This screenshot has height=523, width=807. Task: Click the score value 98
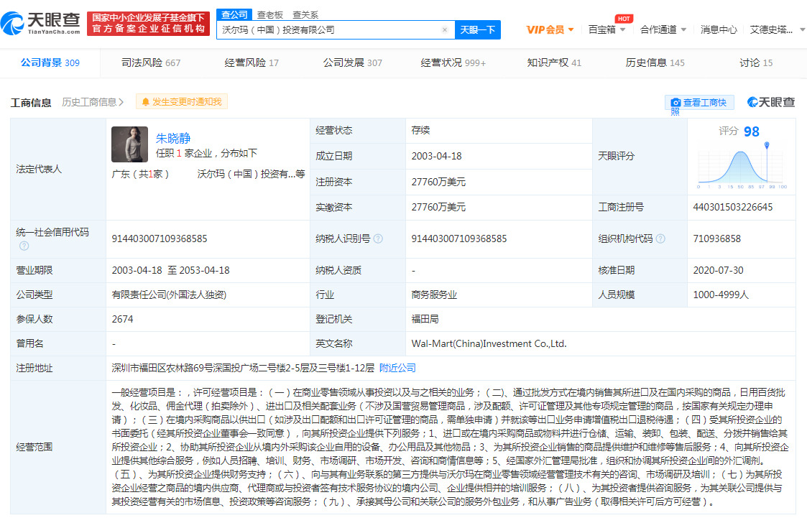[752, 131]
